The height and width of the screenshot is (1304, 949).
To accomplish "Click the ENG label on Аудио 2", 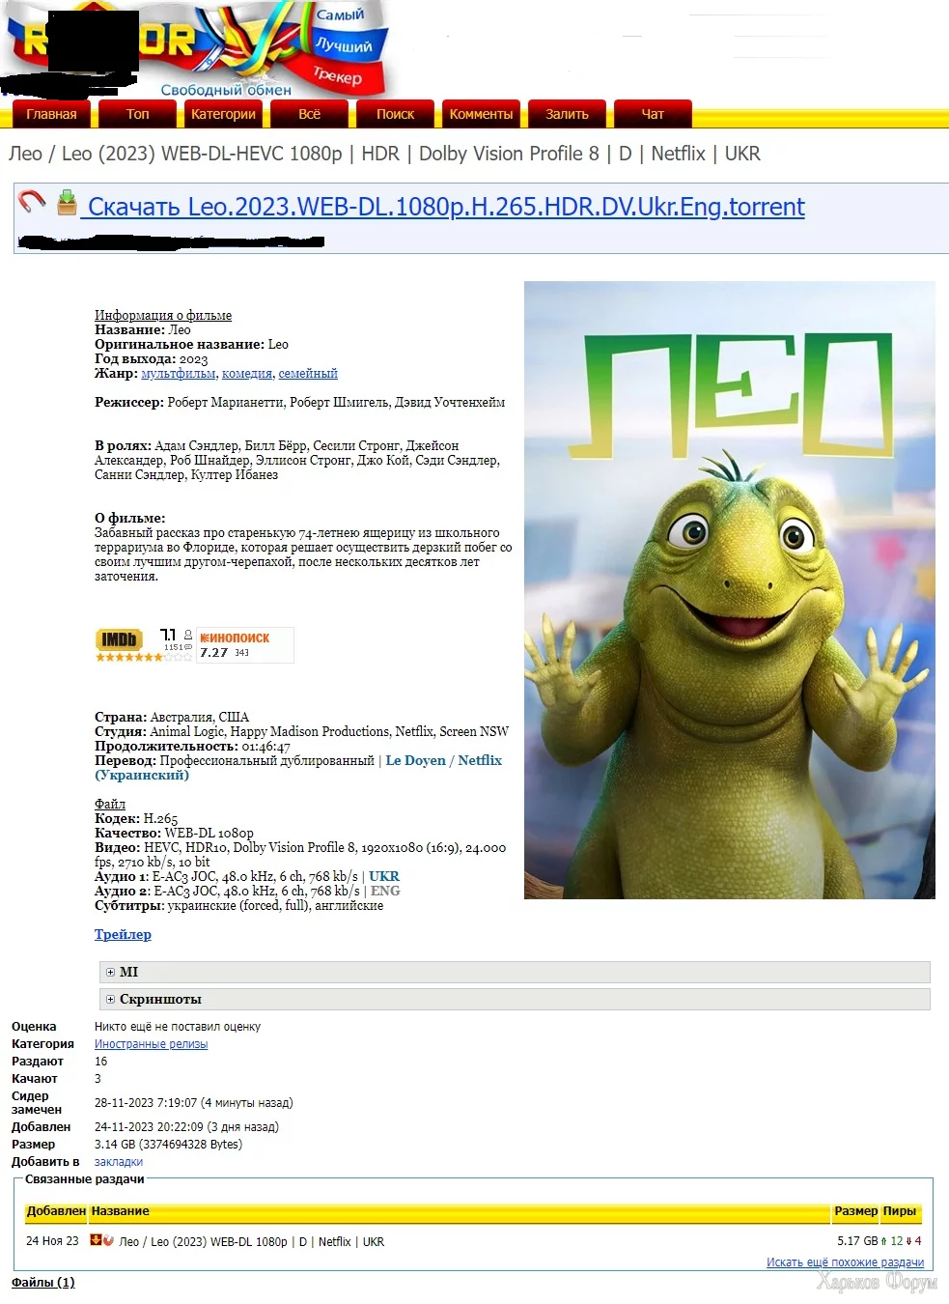I will coord(385,891).
